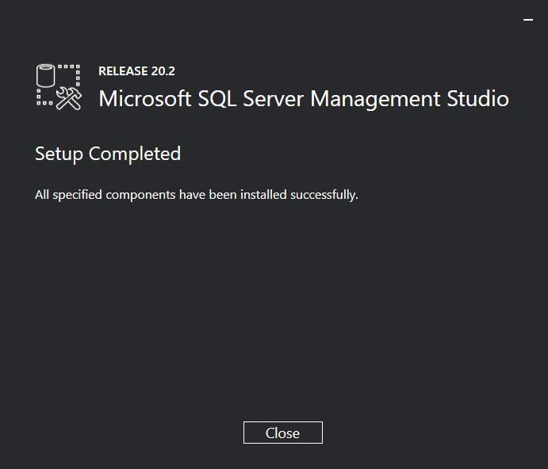Click the word "Completed" in the heading
This screenshot has width=548, height=469.
134,154
